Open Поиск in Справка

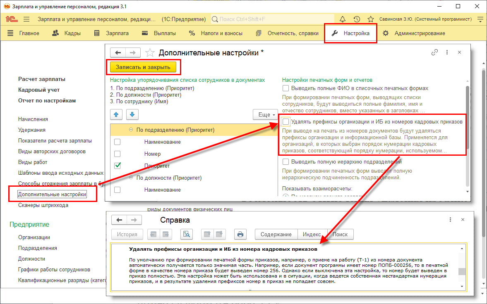click(340, 234)
